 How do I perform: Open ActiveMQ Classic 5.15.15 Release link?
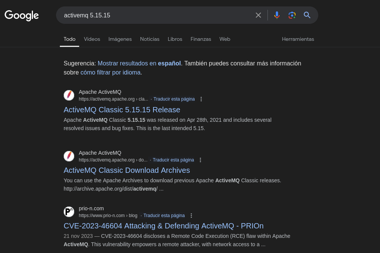pos(122,110)
